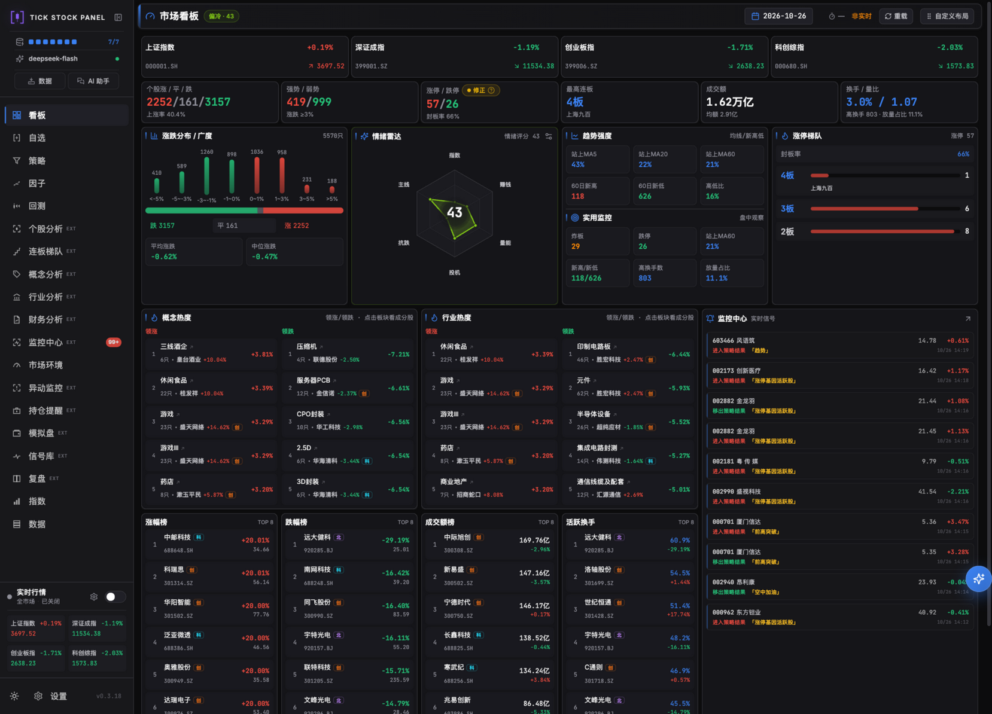The width and height of the screenshot is (992, 714).
Task: Click the 监控中心 sidebar icon
Action: [17, 342]
